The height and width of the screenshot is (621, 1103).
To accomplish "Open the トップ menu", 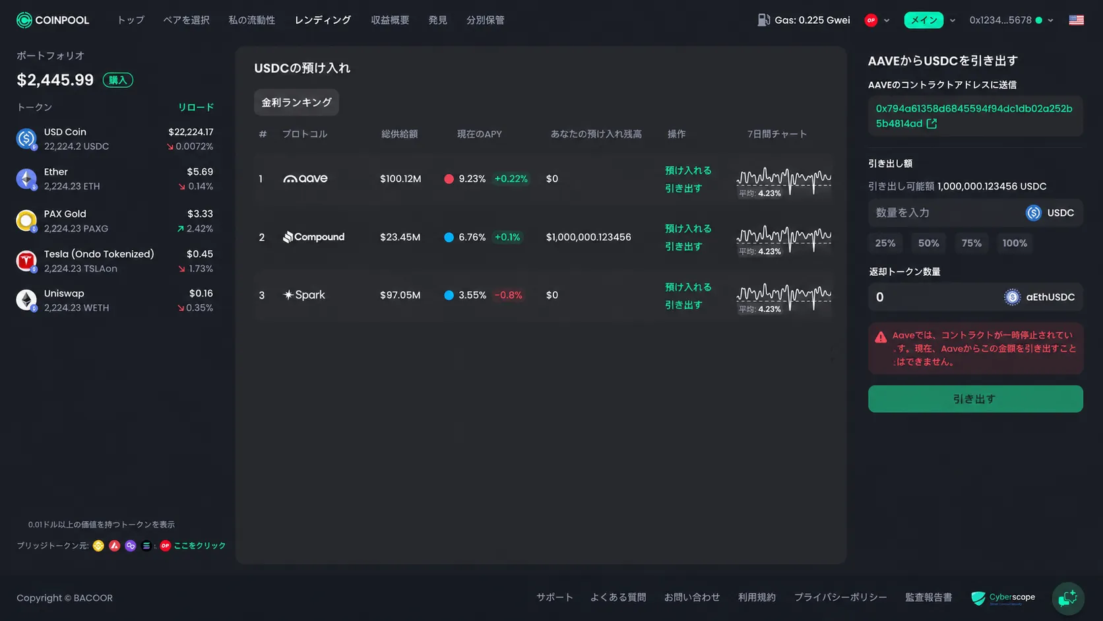I will click(131, 20).
